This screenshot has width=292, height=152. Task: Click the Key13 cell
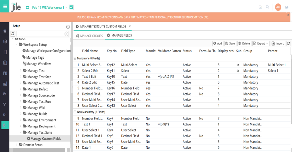click(x=111, y=106)
